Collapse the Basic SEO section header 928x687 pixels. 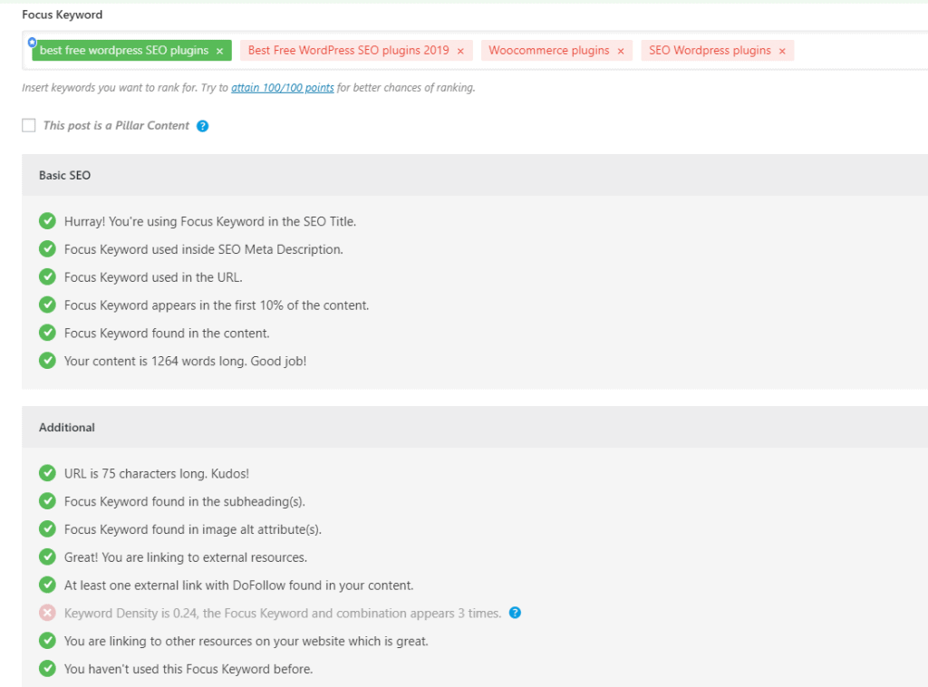(x=475, y=175)
